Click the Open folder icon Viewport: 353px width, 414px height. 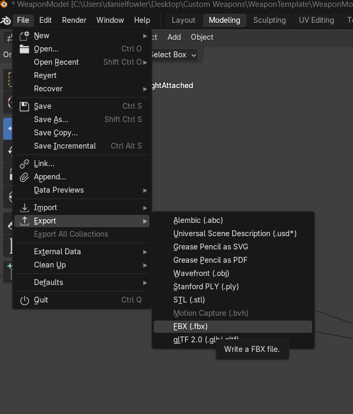24,49
